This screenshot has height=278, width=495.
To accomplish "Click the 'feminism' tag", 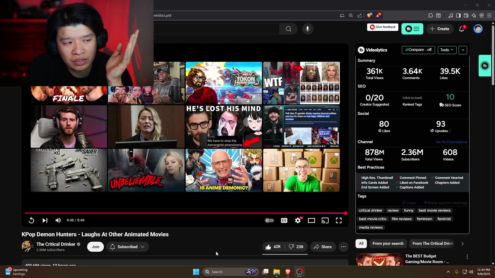I will tap(424, 219).
